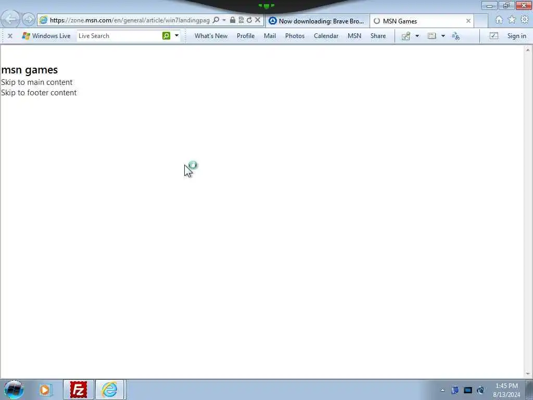Open the Tools gear icon
533x400 pixels.
(525, 20)
